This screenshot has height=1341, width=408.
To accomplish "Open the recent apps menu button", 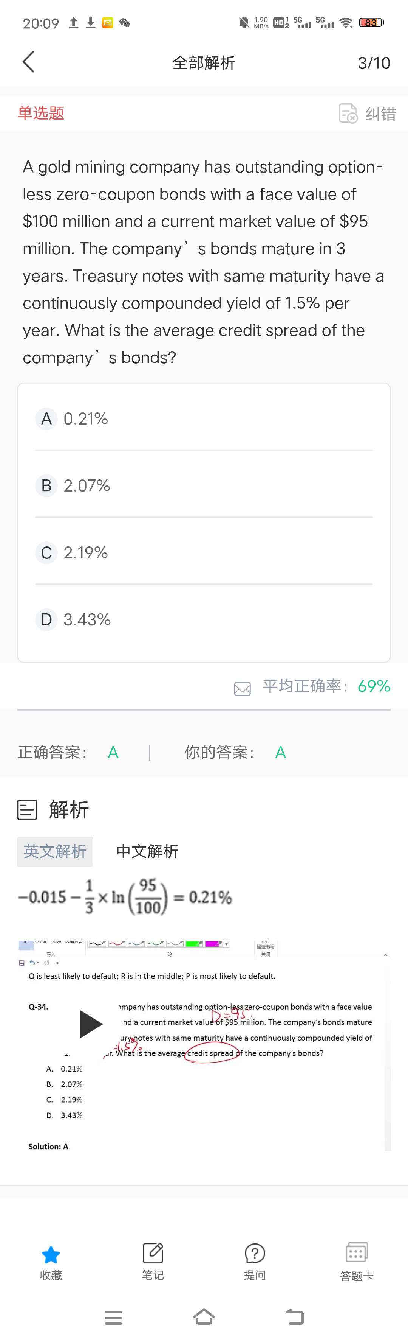I will click(x=113, y=1317).
